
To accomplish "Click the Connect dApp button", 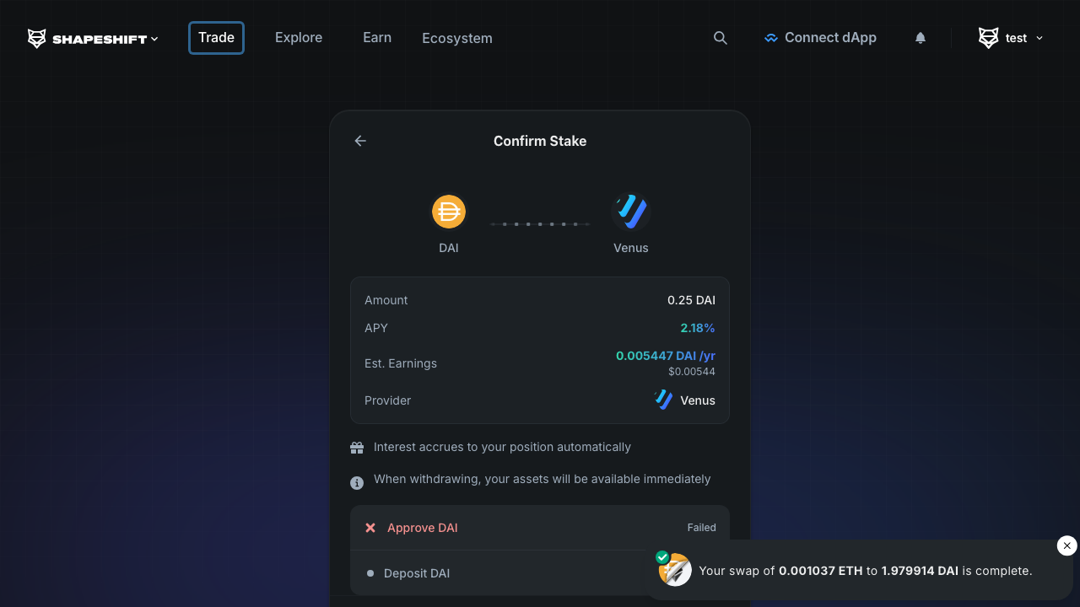I will (x=820, y=38).
